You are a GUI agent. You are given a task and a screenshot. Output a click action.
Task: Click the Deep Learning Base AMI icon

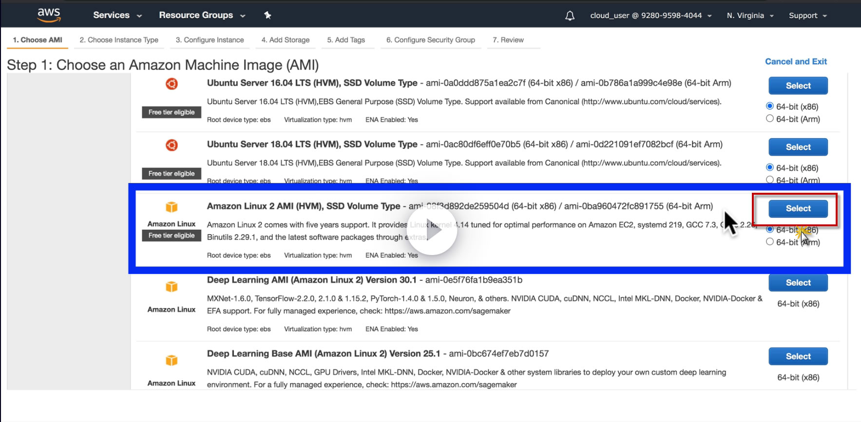[172, 360]
